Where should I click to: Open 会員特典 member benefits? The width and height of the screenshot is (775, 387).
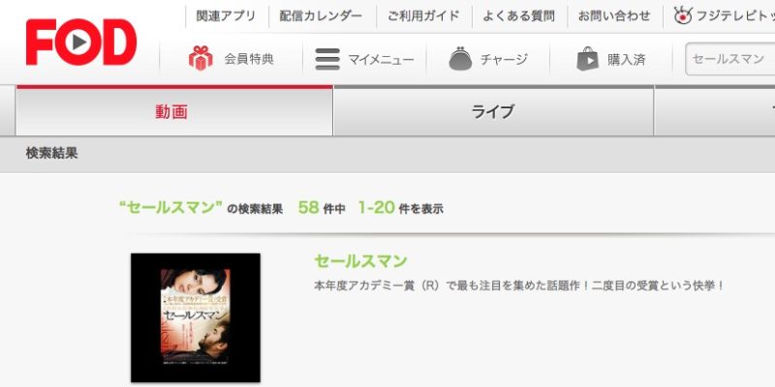(x=249, y=59)
